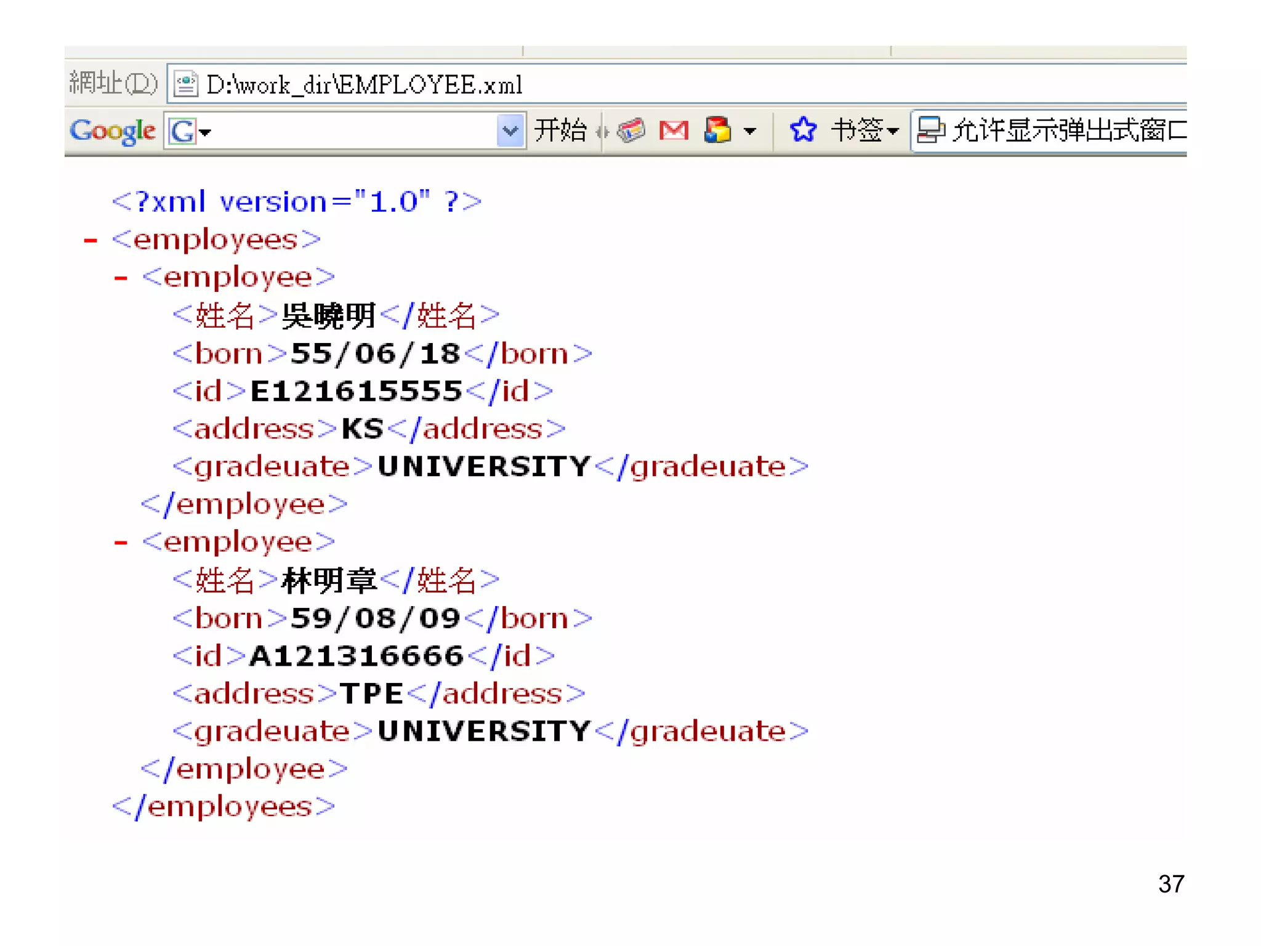Collapse the first employee element

(121, 278)
